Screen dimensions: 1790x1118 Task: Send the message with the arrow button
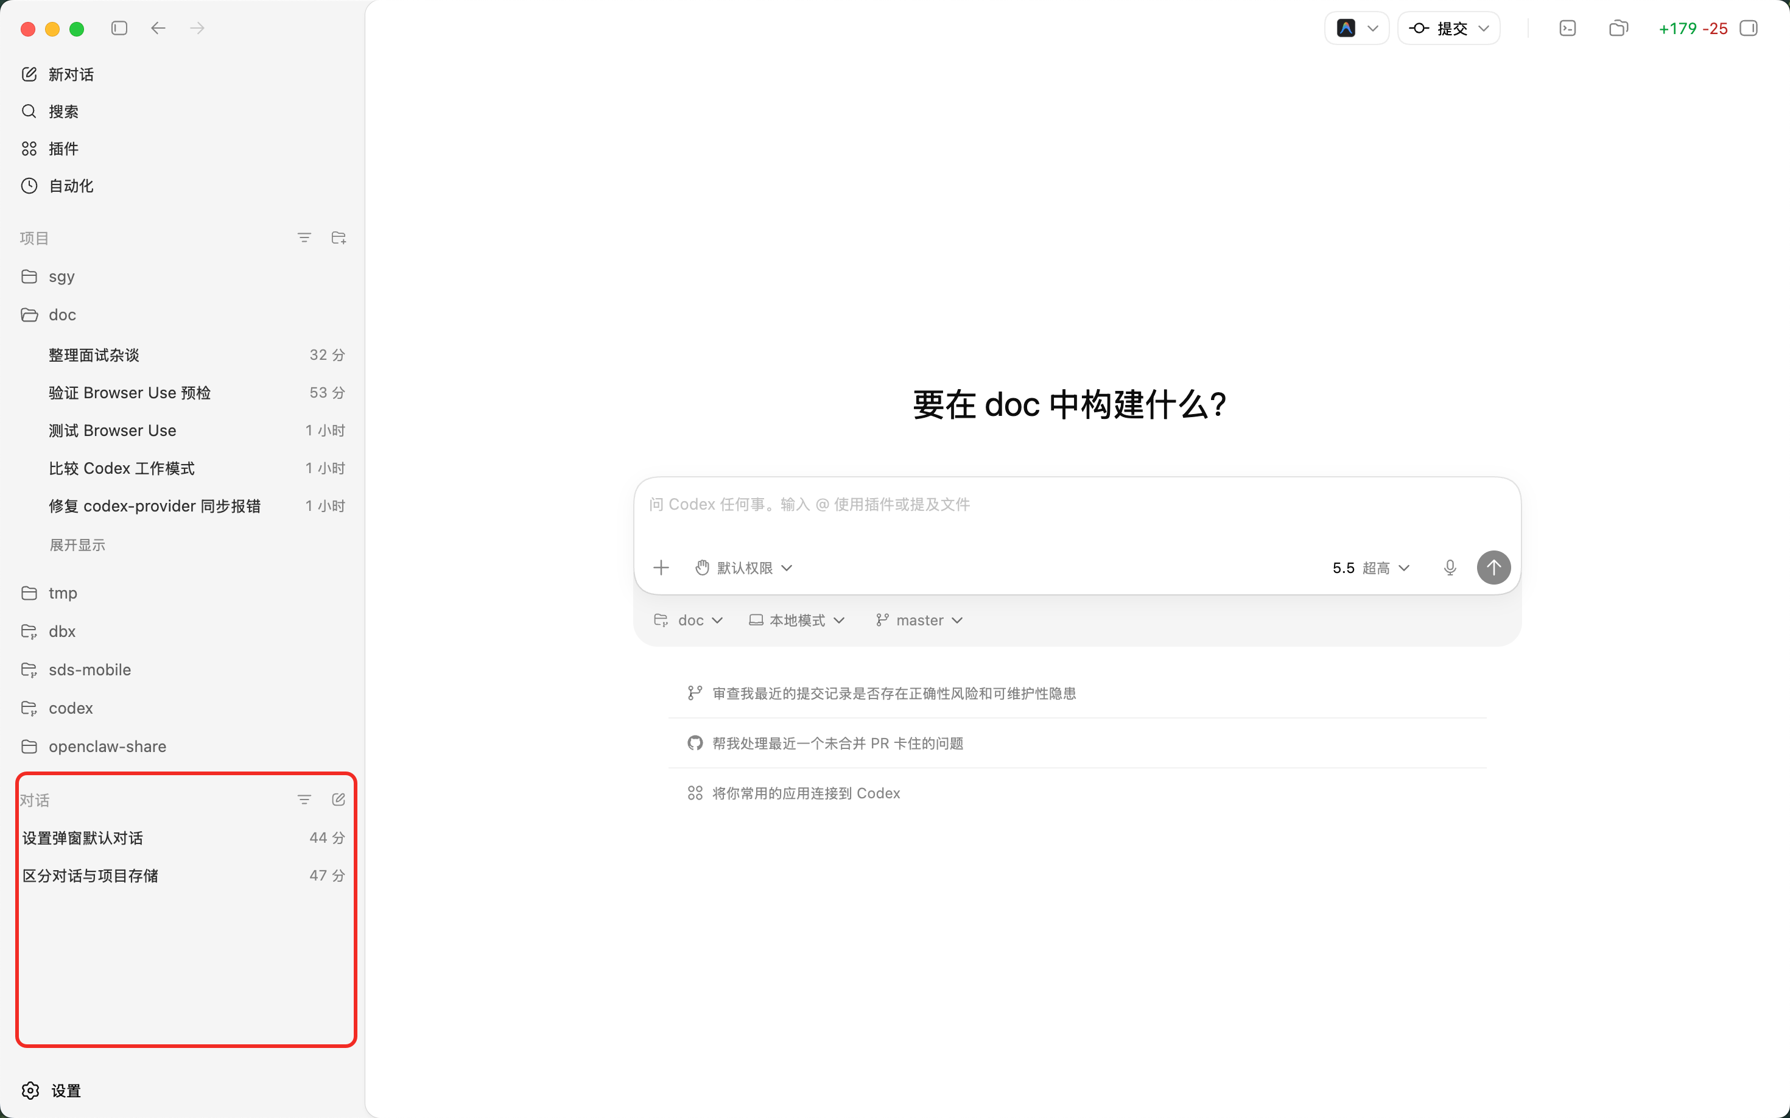pyautogui.click(x=1493, y=567)
